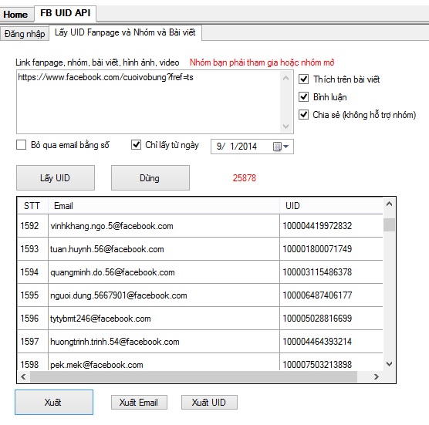Open the calendar picker on the date field

(x=281, y=147)
